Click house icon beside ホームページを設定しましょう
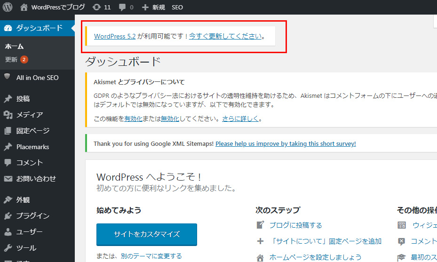437x262 pixels. 260,257
